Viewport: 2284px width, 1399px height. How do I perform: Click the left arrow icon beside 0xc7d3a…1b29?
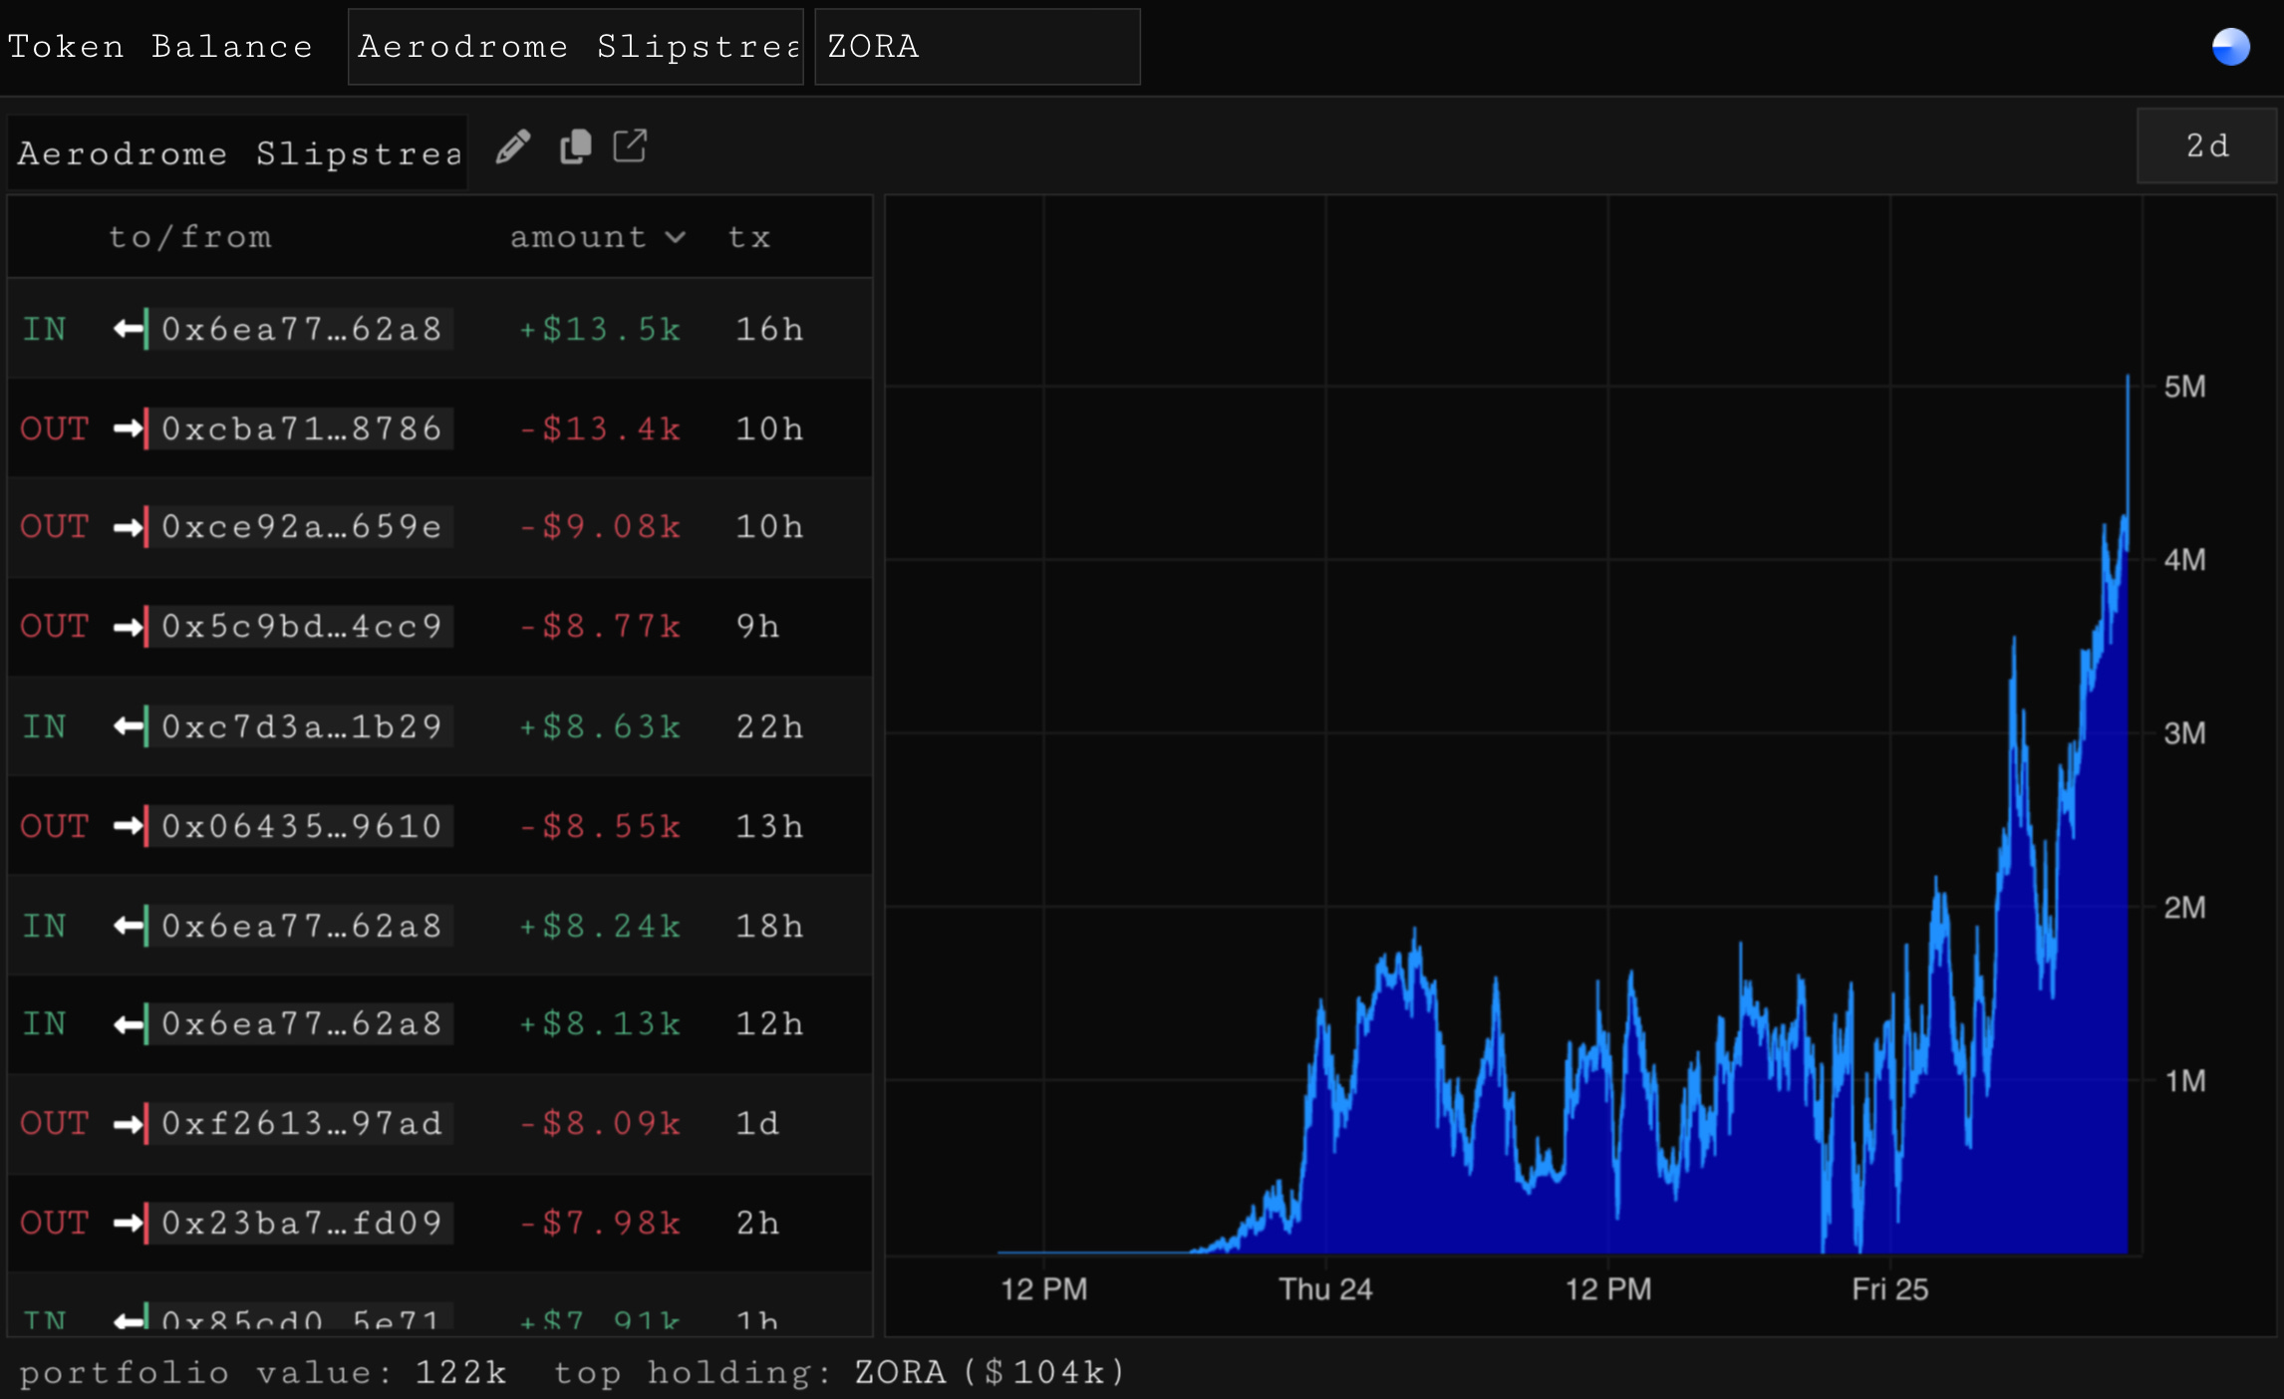point(129,726)
